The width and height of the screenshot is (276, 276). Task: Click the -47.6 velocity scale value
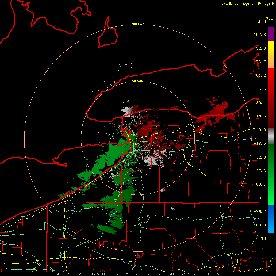point(260,171)
